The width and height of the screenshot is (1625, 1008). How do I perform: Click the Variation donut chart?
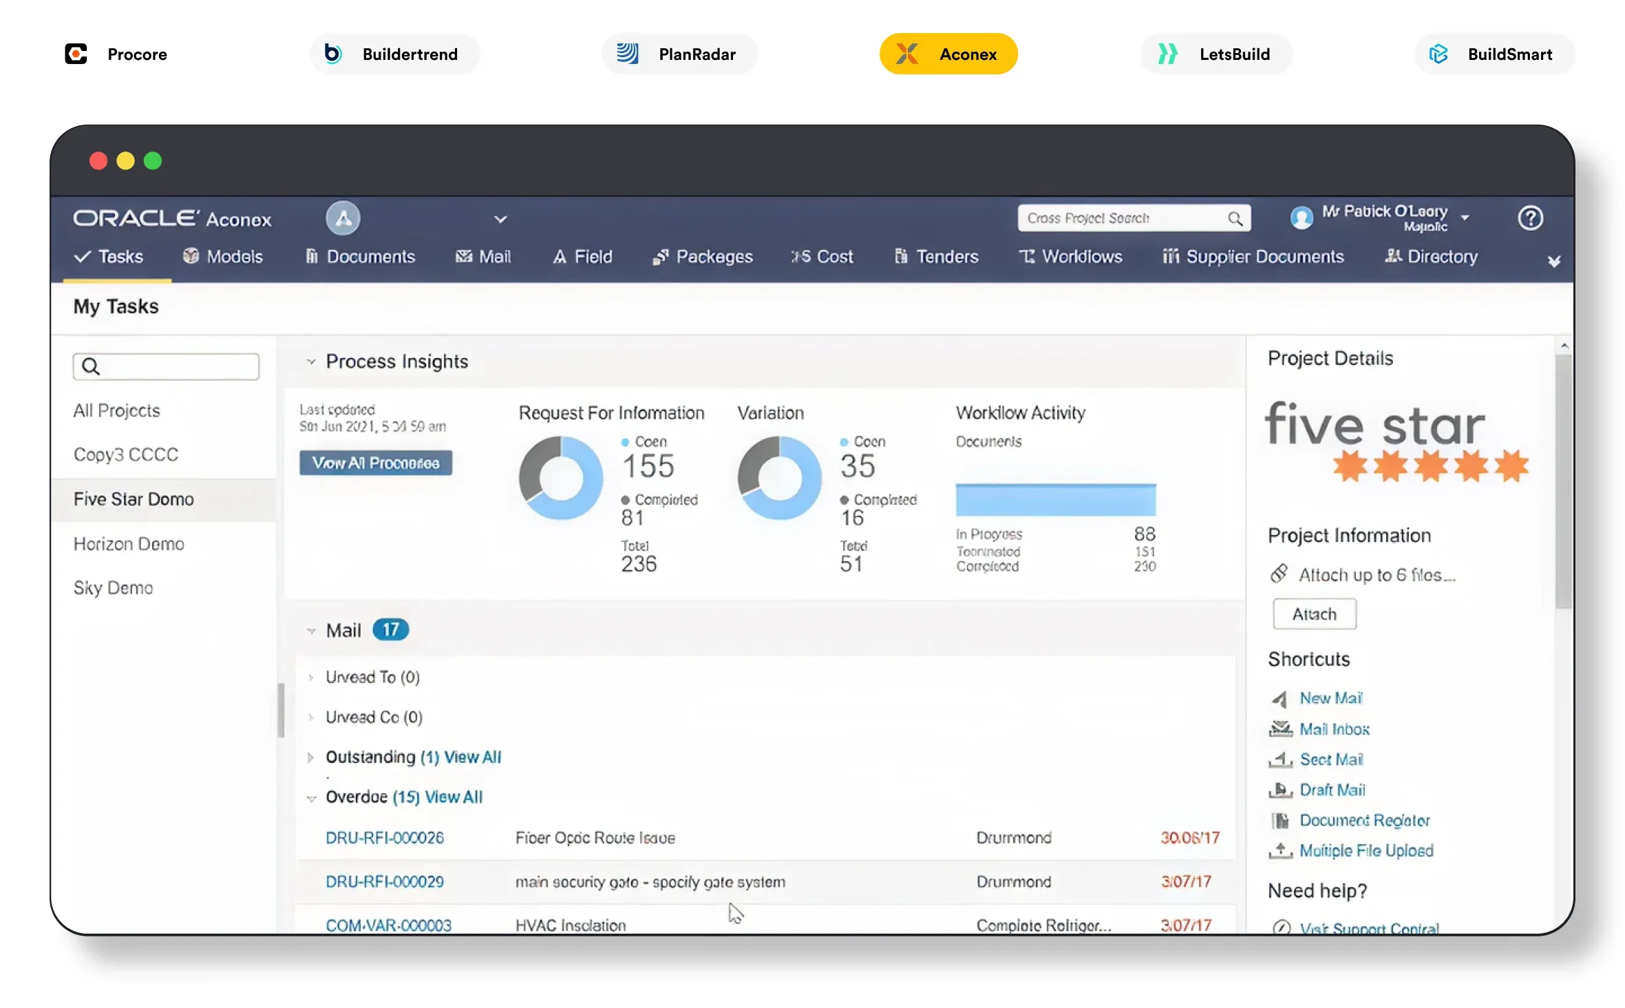pos(779,477)
